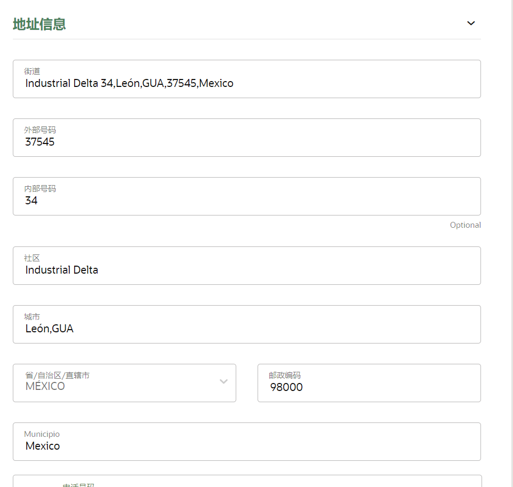Click the Municipio label text
This screenshot has width=513, height=487.
click(x=42, y=434)
